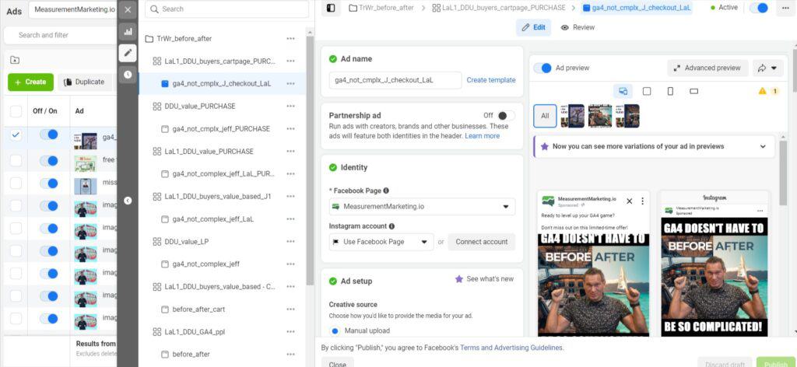Open three-dot menu for TrWr_before_after campaign
797x367 pixels.
(x=290, y=38)
